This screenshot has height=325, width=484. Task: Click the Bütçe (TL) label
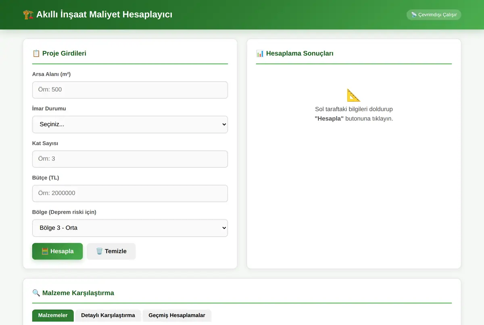point(46,177)
